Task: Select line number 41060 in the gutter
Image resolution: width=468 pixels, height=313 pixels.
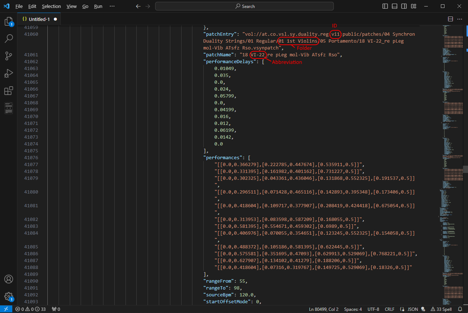Action: 31,34
